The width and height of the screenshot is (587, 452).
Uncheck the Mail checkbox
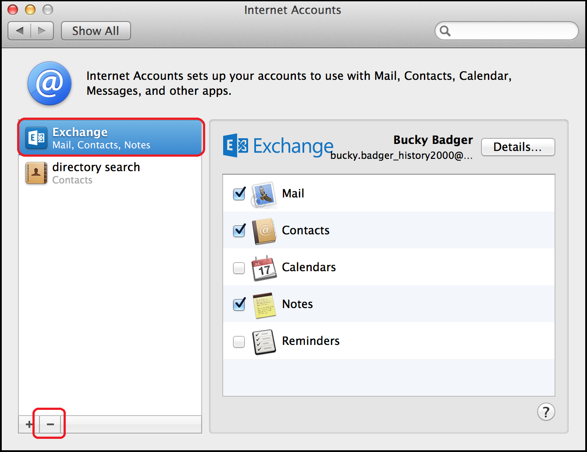click(239, 194)
